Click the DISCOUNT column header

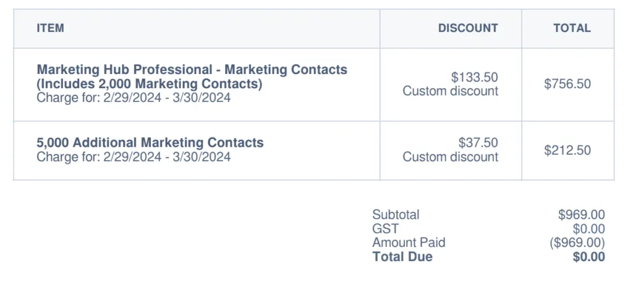467,28
